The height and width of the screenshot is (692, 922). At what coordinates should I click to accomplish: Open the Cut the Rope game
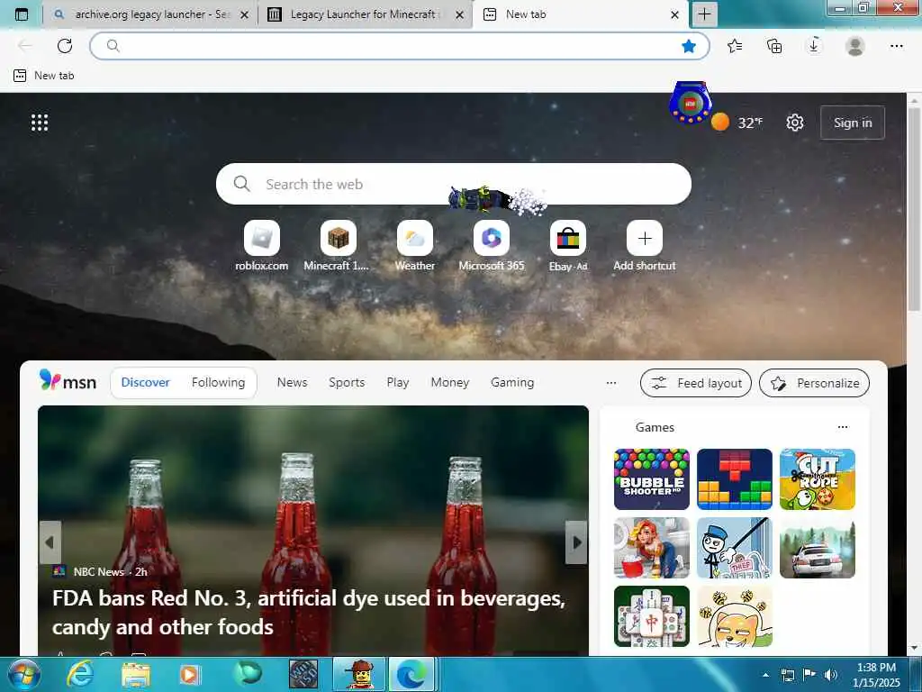coord(818,479)
